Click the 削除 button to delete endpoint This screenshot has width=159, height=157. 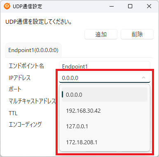click(x=137, y=34)
